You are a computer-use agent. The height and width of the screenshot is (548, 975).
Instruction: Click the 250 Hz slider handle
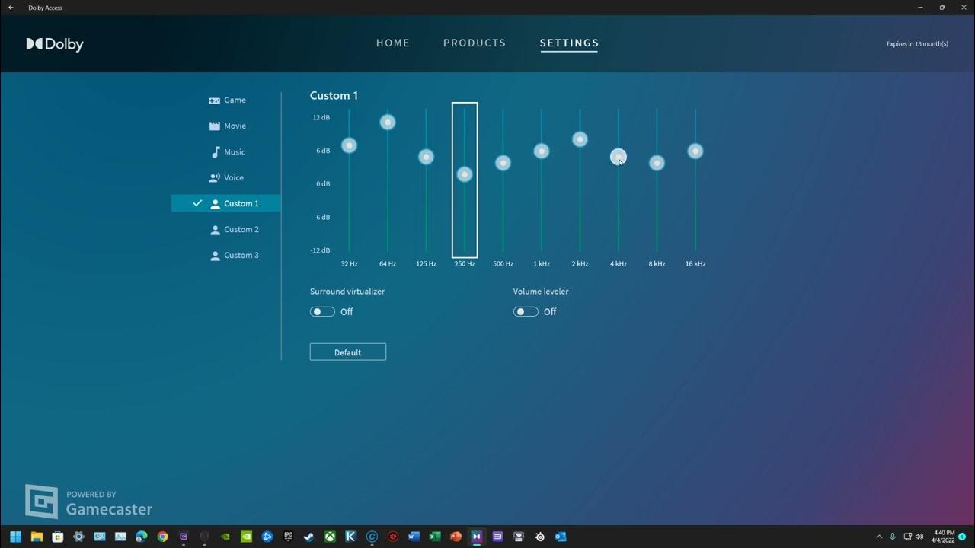465,174
